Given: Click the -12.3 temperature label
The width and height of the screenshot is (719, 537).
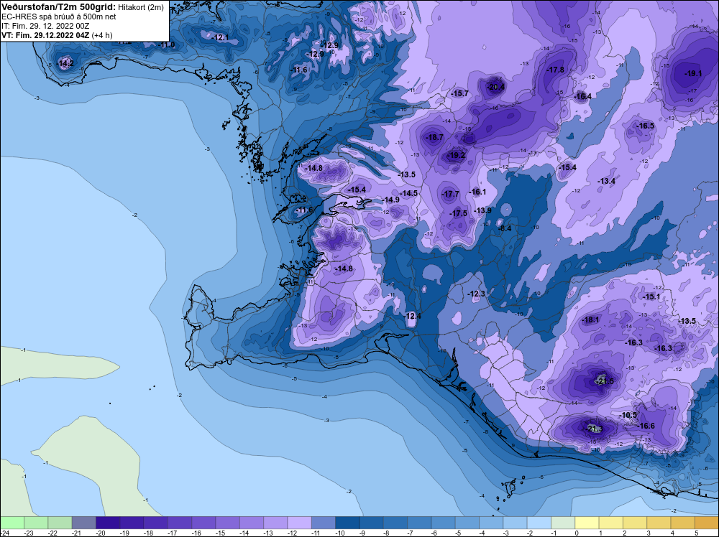Looking at the screenshot, I should coord(476,294).
